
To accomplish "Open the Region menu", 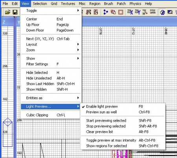I will coord(95,4).
